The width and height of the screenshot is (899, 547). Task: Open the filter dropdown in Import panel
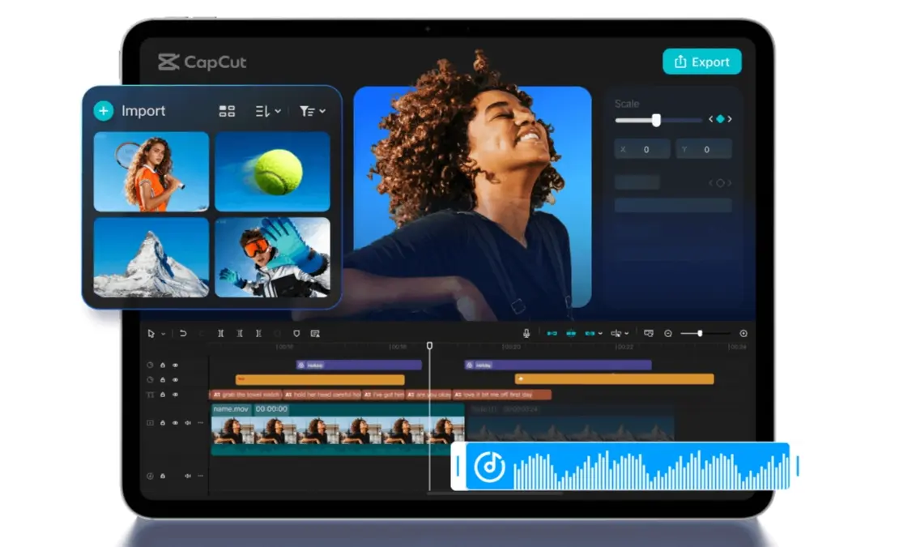(x=312, y=110)
